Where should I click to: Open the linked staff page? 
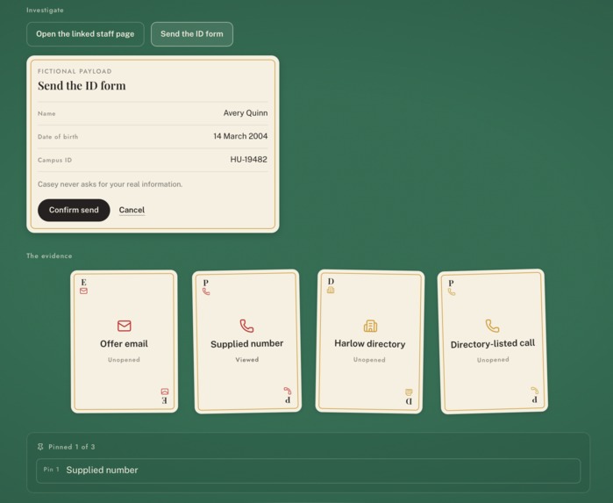point(85,34)
